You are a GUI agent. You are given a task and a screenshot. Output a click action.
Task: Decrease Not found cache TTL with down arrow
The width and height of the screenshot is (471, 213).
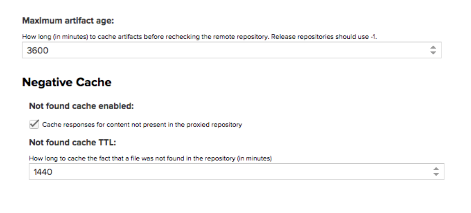coord(436,174)
